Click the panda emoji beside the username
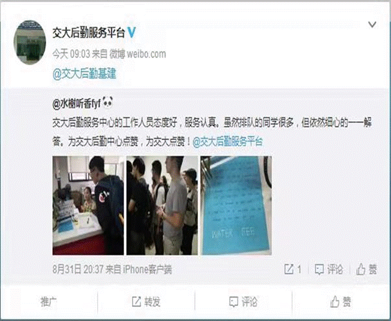Image resolution: width=391 pixels, height=321 pixels. point(107,102)
